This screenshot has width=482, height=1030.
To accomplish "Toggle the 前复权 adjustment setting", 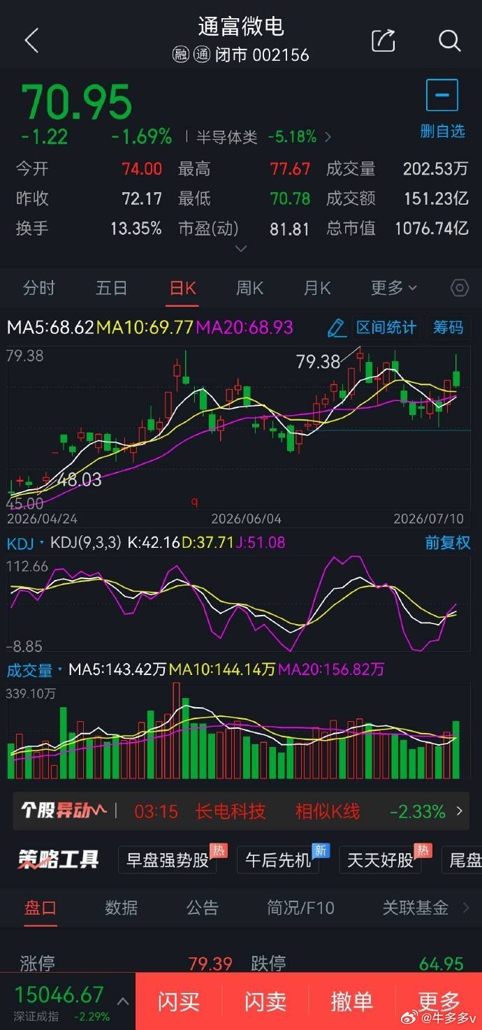I will coord(448,543).
